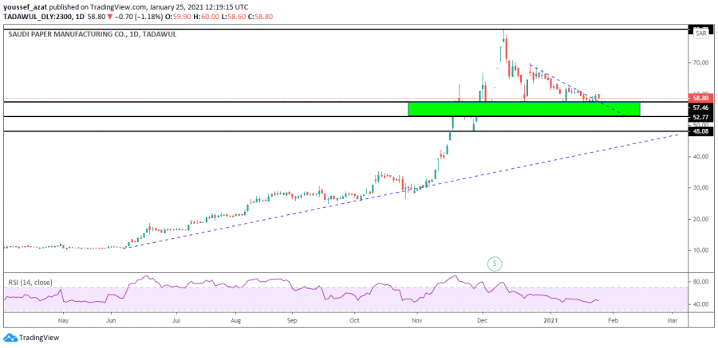This screenshot has height=348, width=718.
Task: Click the Nov label on time axis
Action: tap(416, 319)
